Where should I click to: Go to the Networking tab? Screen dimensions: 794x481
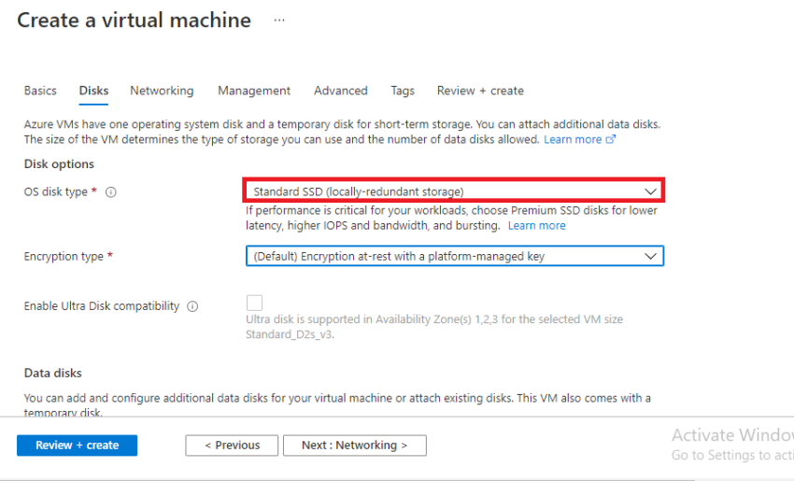pos(162,91)
